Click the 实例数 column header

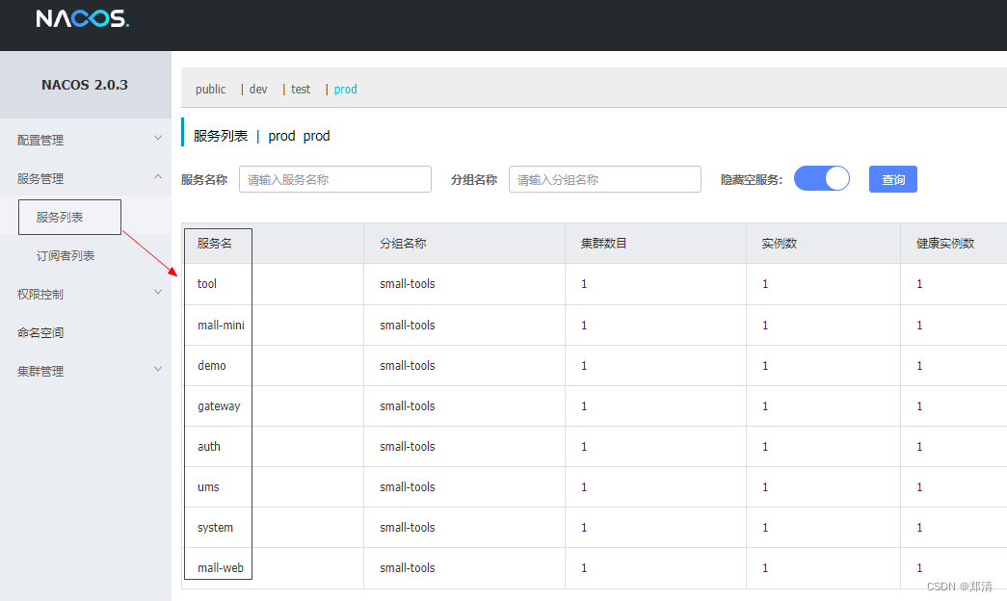click(780, 244)
